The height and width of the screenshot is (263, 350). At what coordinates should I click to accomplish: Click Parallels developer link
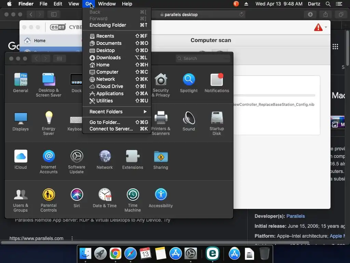(296, 216)
